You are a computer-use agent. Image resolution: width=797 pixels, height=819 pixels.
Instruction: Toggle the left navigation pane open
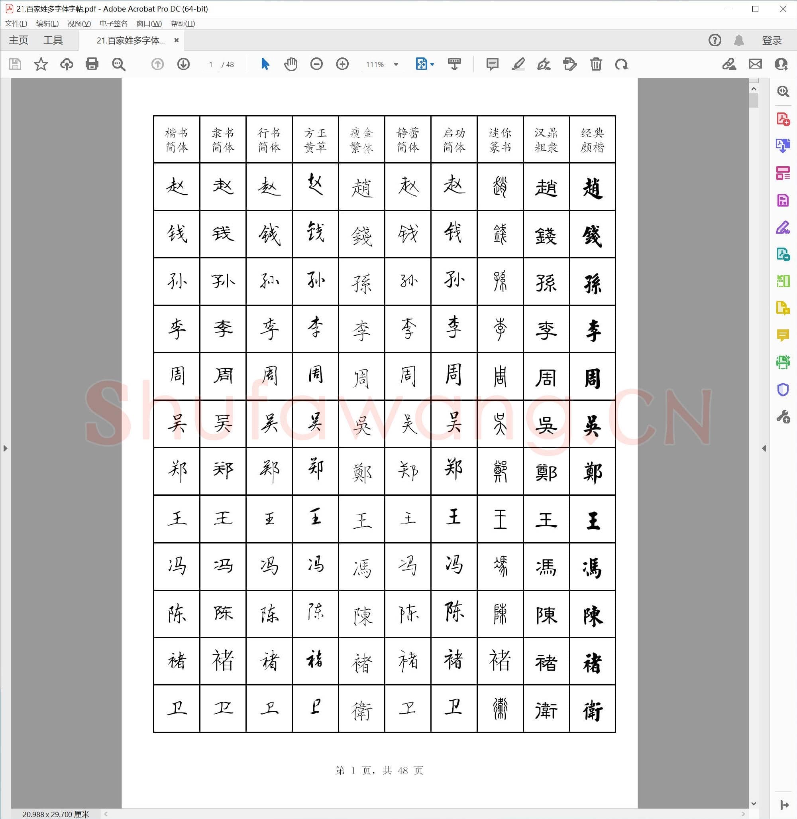[x=6, y=448]
